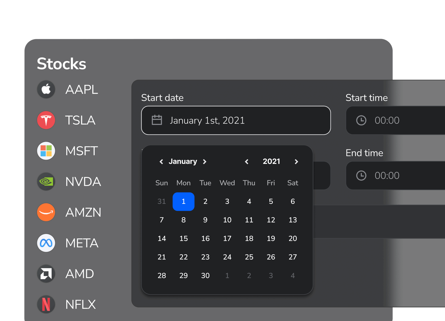Click the Amazon smile icon for AMZN

pyautogui.click(x=46, y=212)
